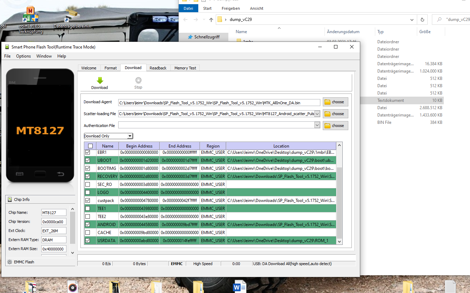Click Scatter-loading File choose button
Viewport: 470px width, 293px height.
tap(335, 114)
